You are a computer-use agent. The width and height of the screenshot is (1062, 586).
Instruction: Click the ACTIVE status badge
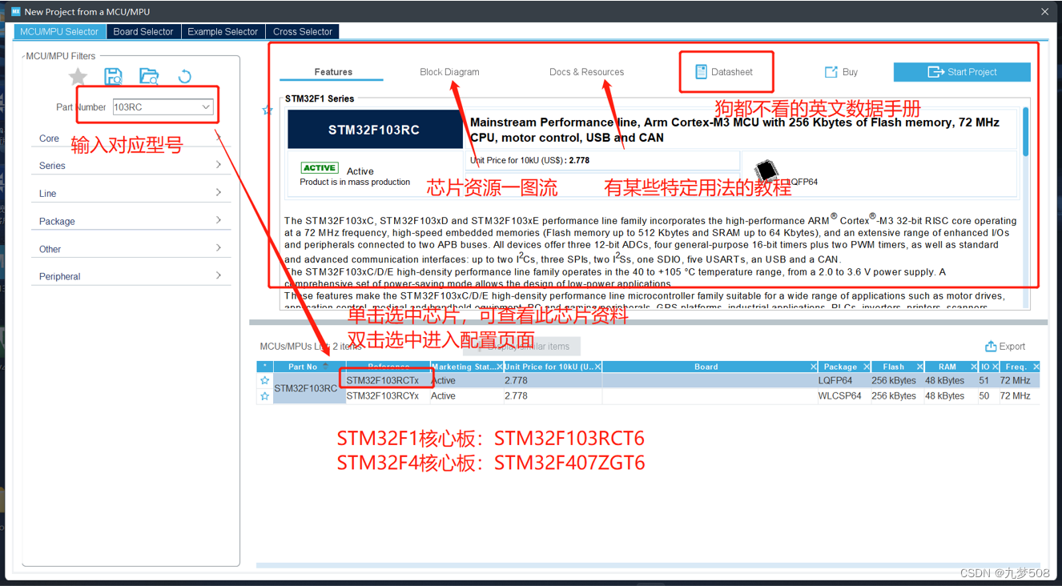pos(320,167)
